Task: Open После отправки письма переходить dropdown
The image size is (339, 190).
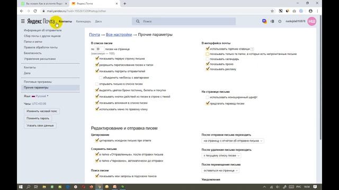Action: point(233,141)
